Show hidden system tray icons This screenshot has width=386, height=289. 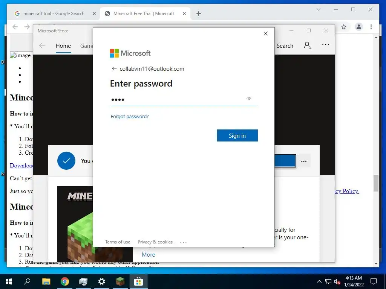click(x=319, y=281)
